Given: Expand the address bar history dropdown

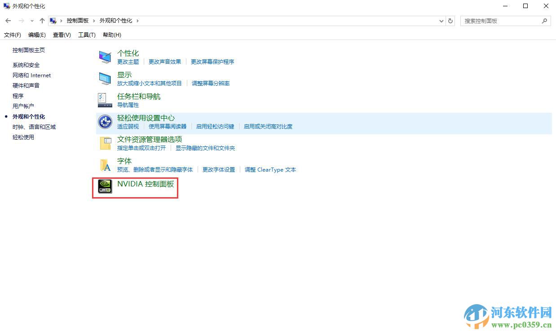Looking at the screenshot, I should pos(441,21).
